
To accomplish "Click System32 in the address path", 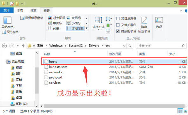I will (76, 46).
